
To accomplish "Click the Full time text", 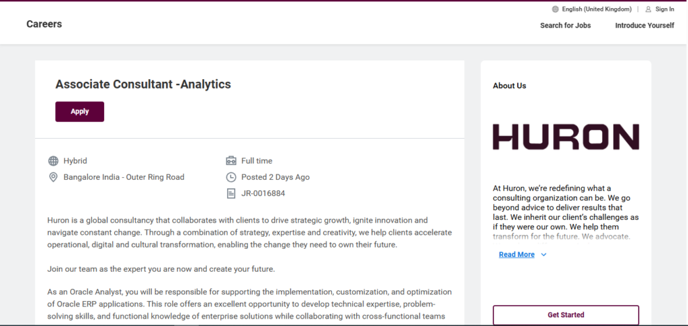I will (257, 161).
